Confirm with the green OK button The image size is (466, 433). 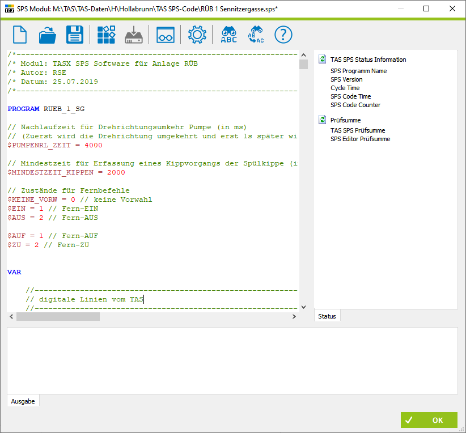pyautogui.click(x=429, y=420)
